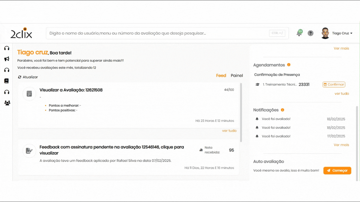Switch to the Painel tab
The height and width of the screenshot is (202, 360).
coord(237,75)
